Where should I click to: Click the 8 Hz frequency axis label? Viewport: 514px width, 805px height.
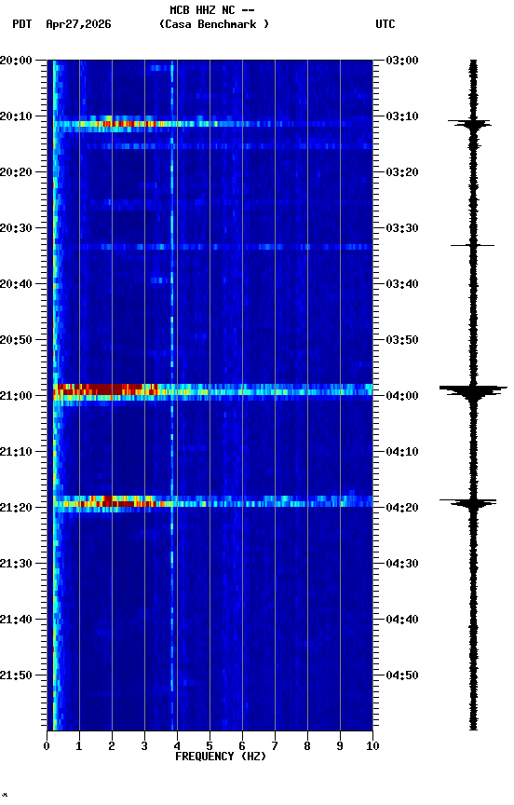pyautogui.click(x=307, y=746)
